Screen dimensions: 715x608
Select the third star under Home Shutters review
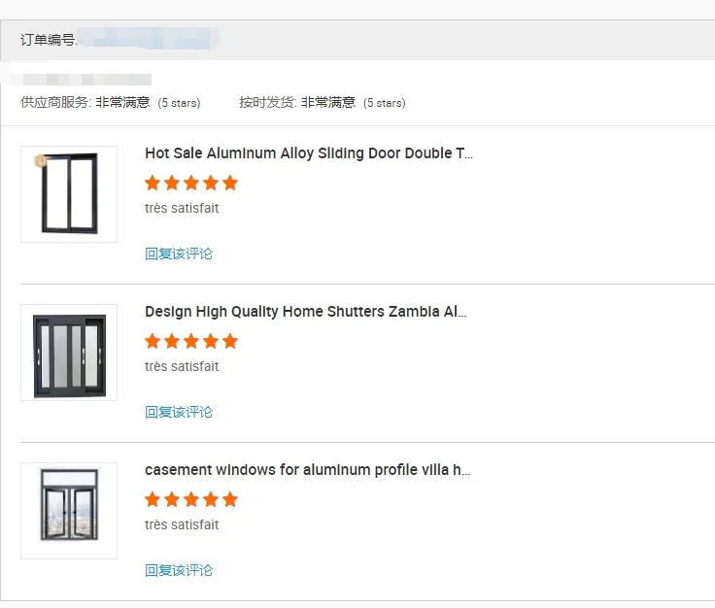(191, 341)
